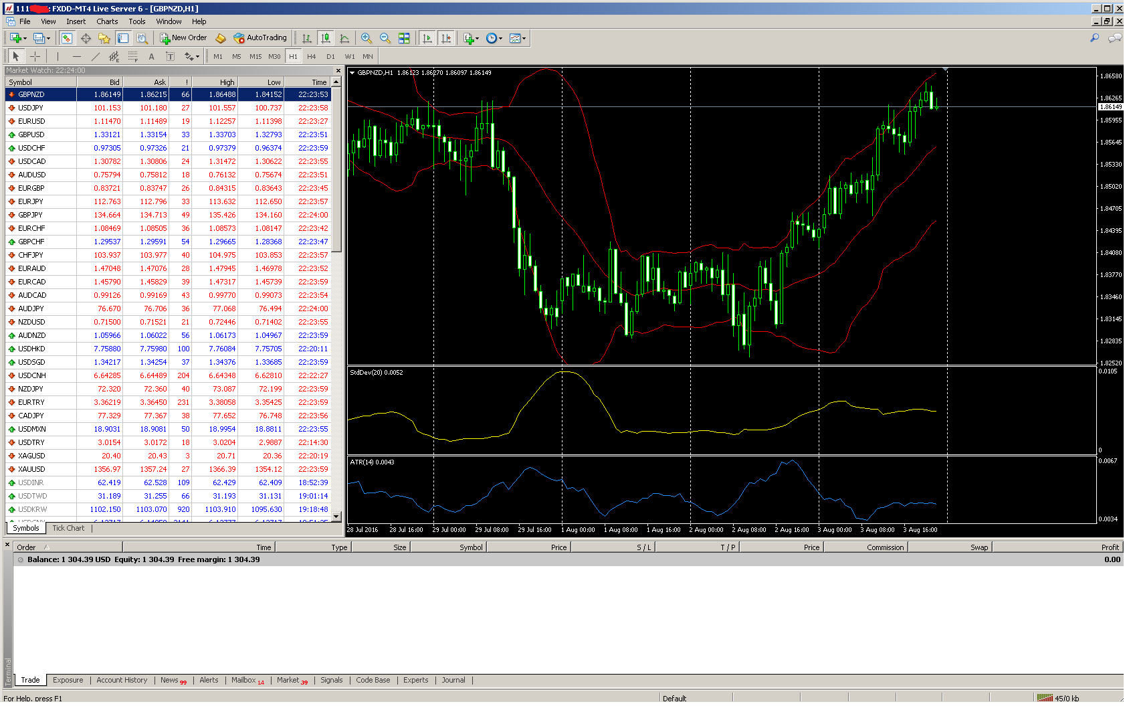
Task: Open the Navigator star-folder icon
Action: [104, 38]
